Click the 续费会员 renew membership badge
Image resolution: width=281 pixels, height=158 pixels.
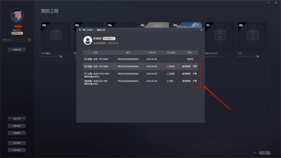[x=17, y=33]
